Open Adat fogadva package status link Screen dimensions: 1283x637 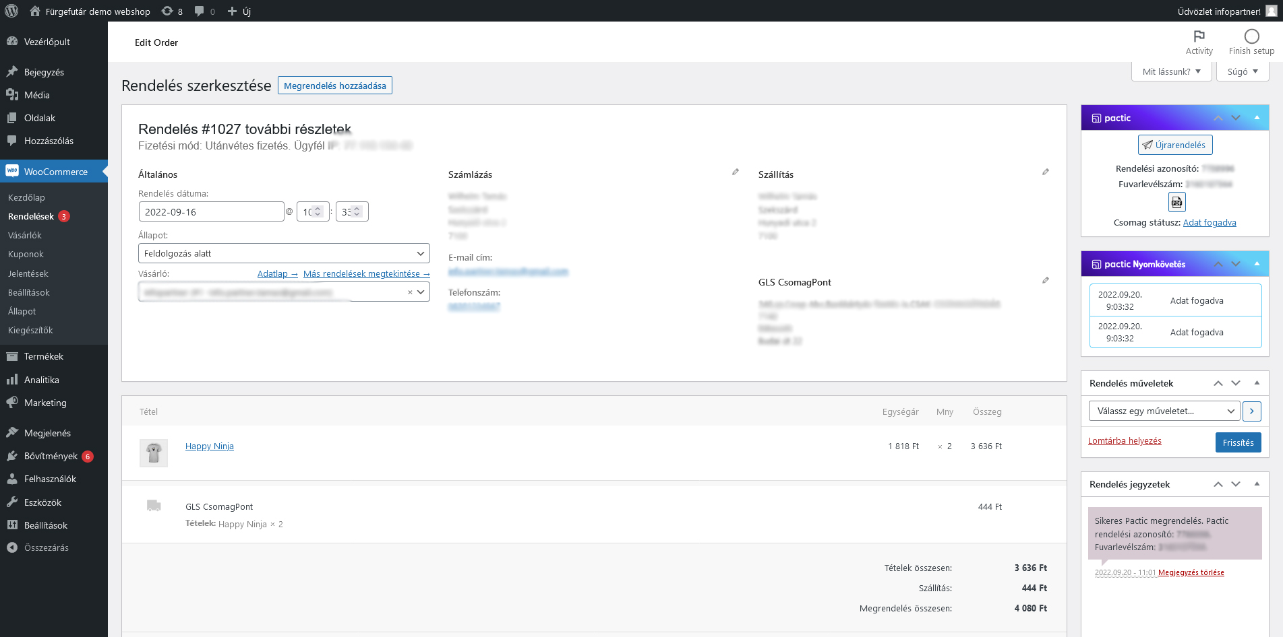[x=1210, y=222]
